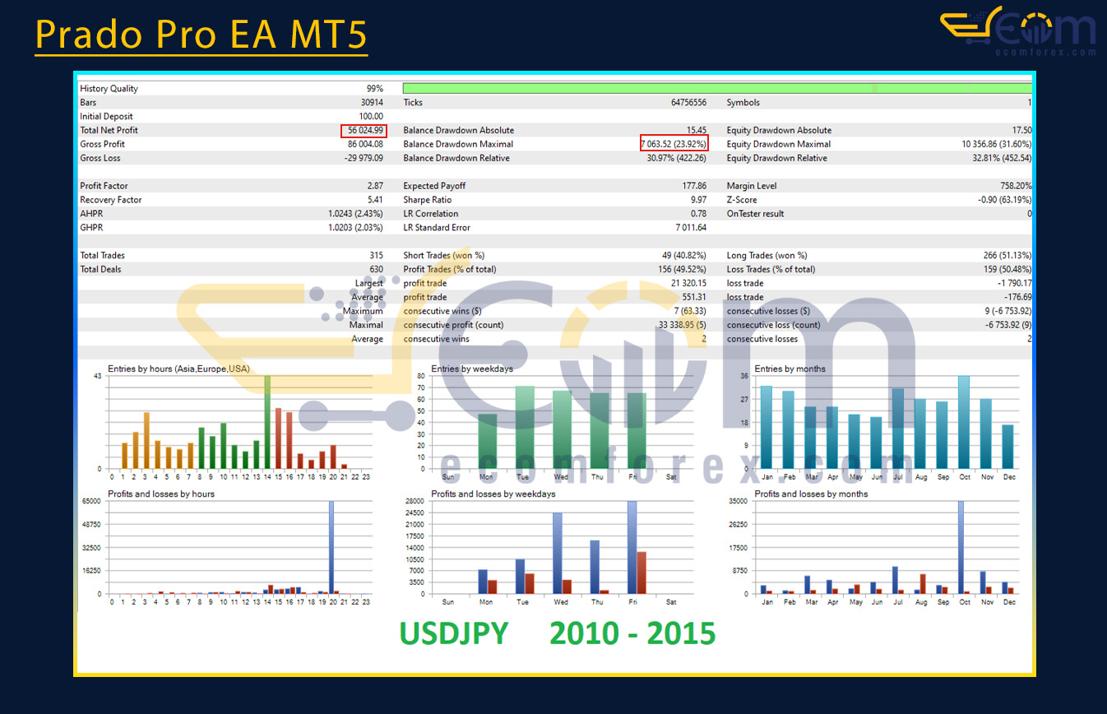The height and width of the screenshot is (714, 1107).
Task: Click the Entries by months chart title
Action: point(790,369)
